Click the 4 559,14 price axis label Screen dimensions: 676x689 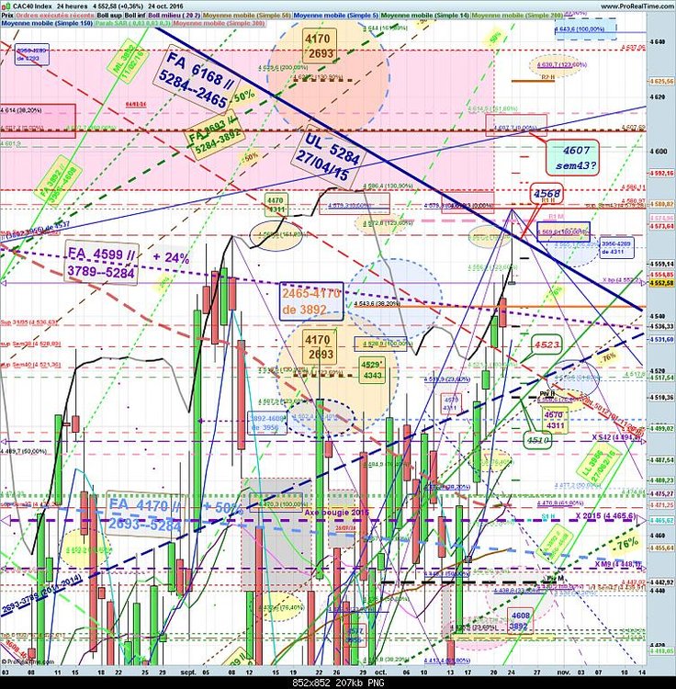661,265
